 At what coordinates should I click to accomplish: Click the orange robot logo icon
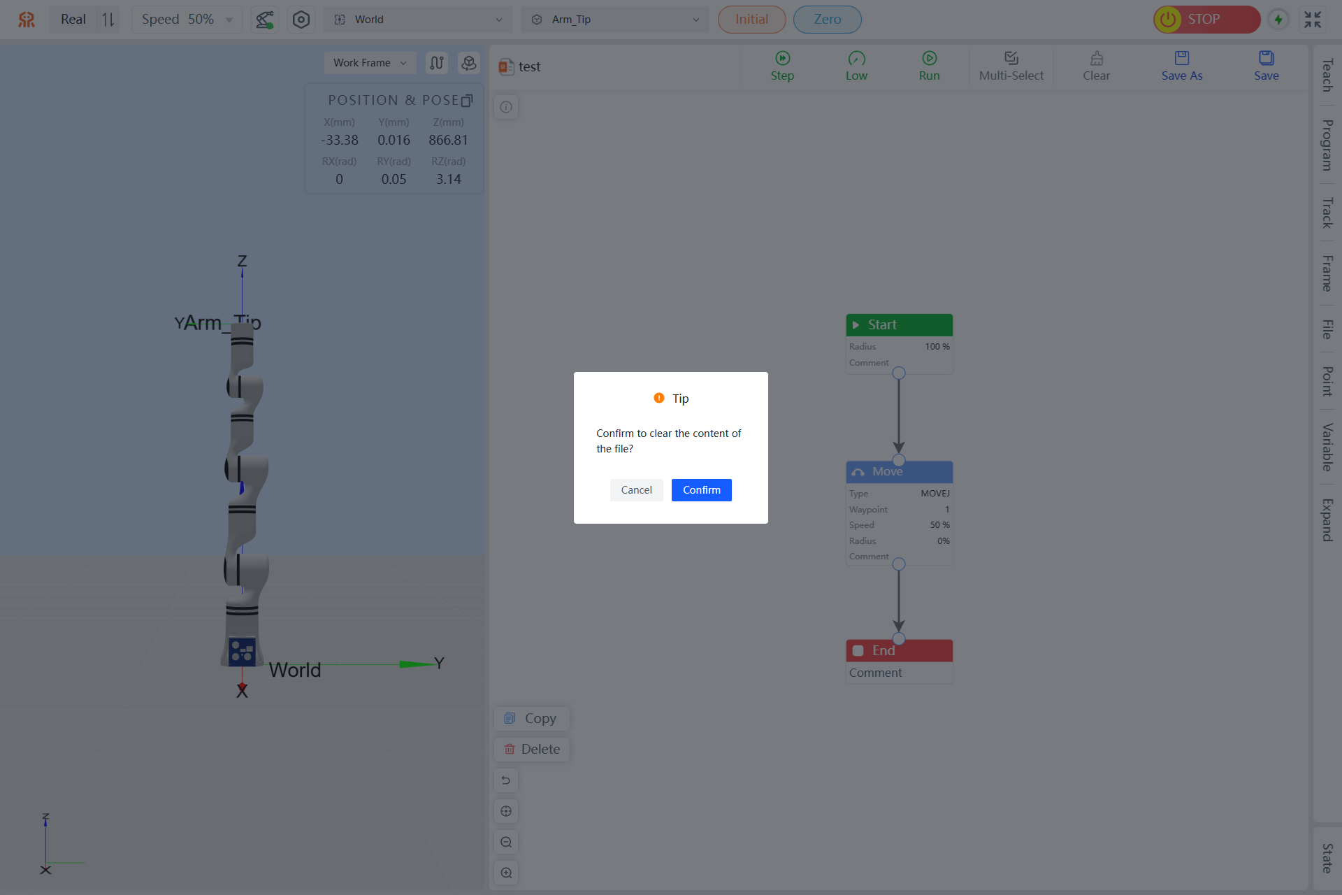[27, 20]
